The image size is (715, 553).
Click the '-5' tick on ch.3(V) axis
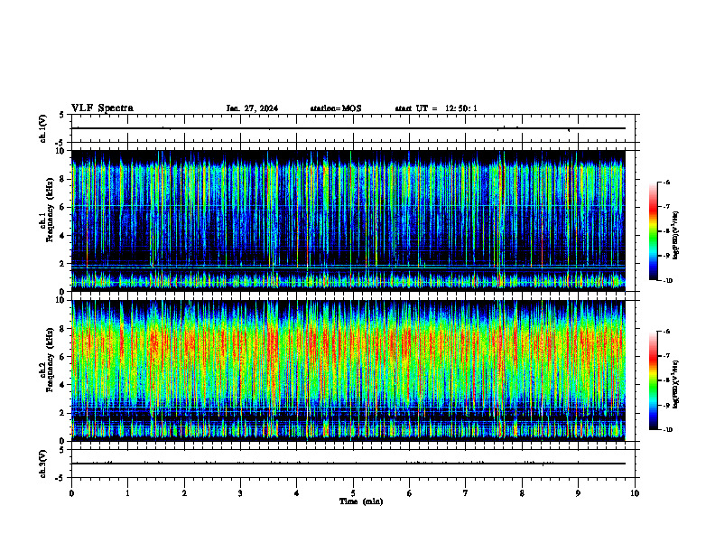coord(60,478)
